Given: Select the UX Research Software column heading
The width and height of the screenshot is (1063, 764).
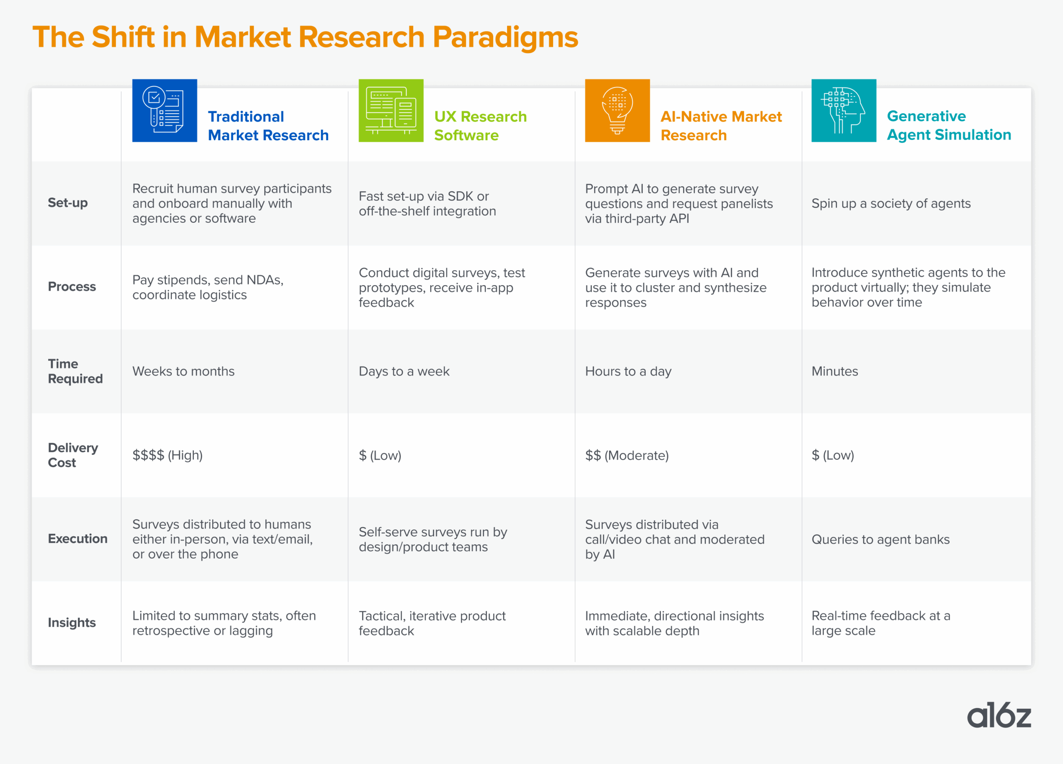Looking at the screenshot, I should [x=480, y=126].
